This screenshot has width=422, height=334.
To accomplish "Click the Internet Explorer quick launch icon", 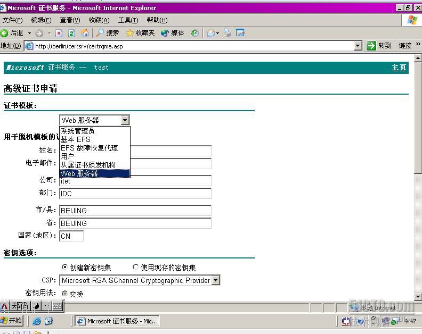I will pos(37,321).
